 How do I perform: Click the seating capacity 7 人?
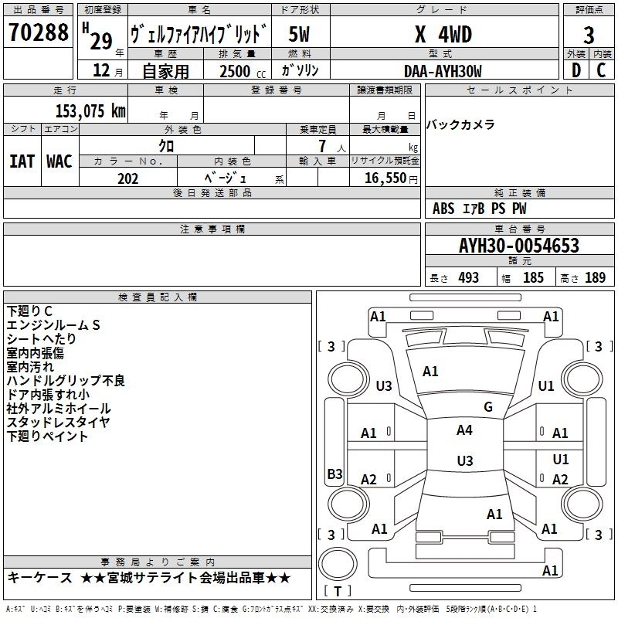pyautogui.click(x=332, y=146)
